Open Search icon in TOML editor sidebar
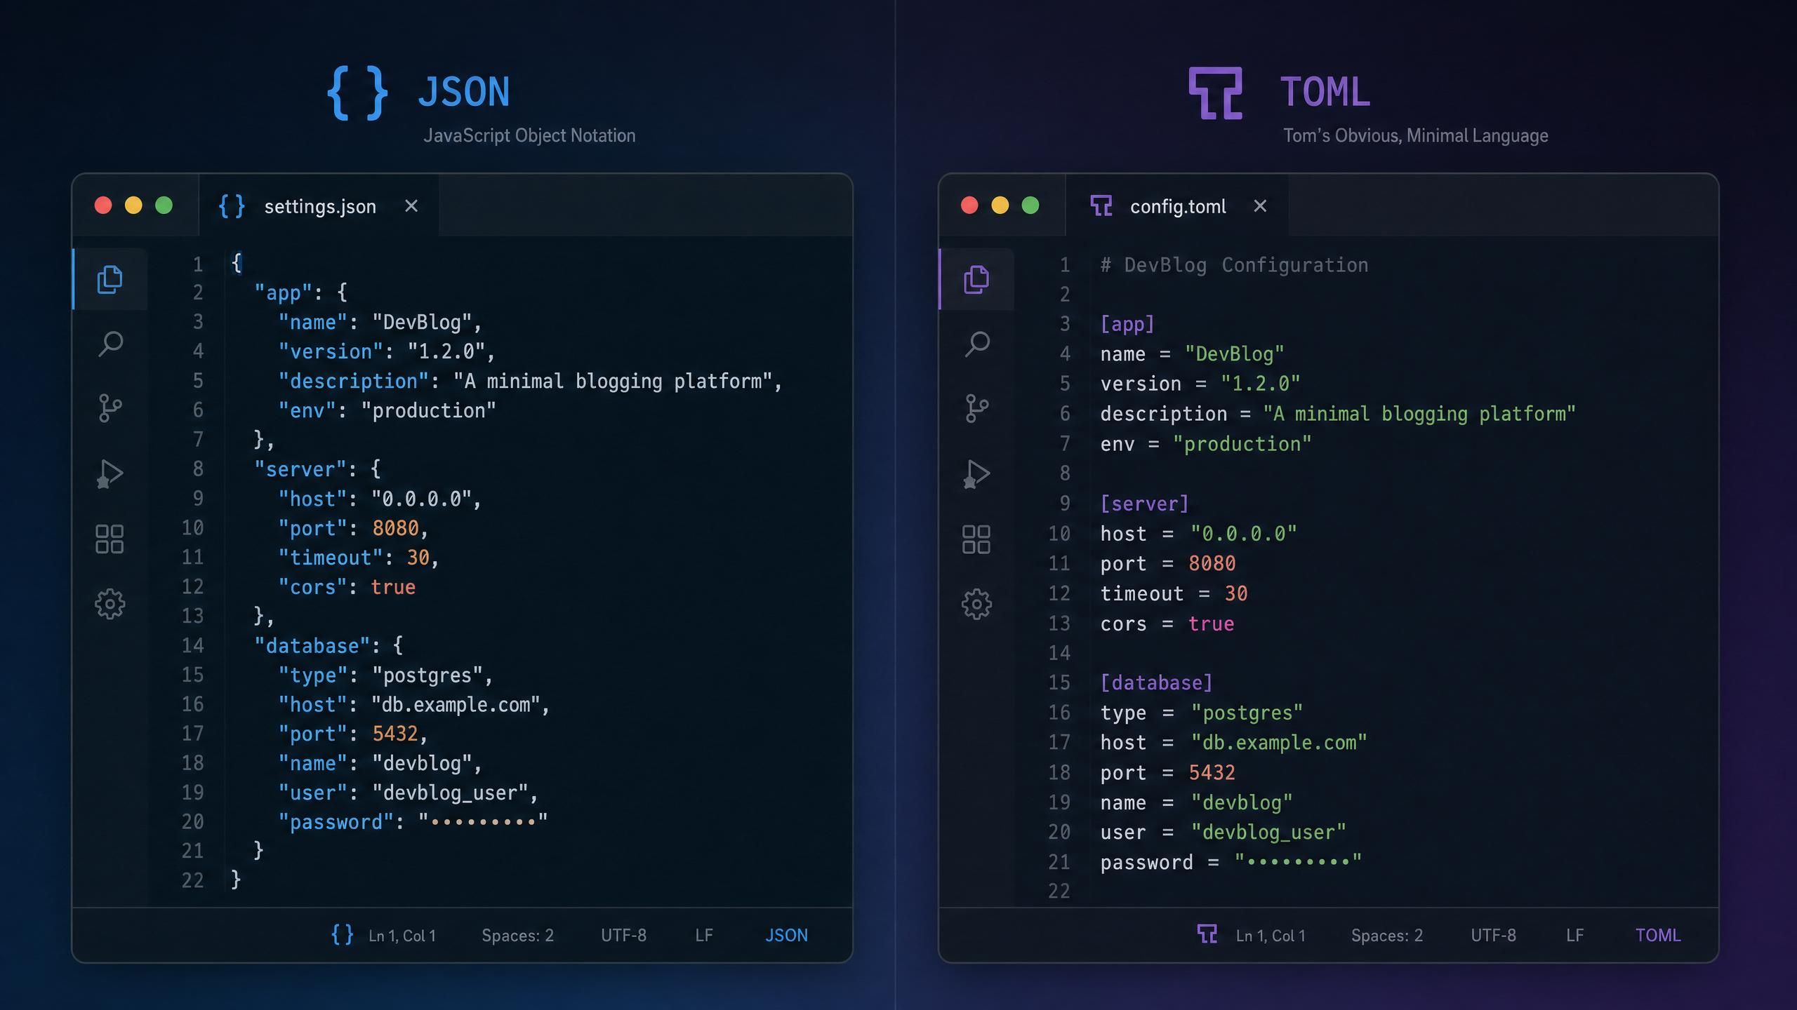The width and height of the screenshot is (1797, 1010). pyautogui.click(x=977, y=344)
